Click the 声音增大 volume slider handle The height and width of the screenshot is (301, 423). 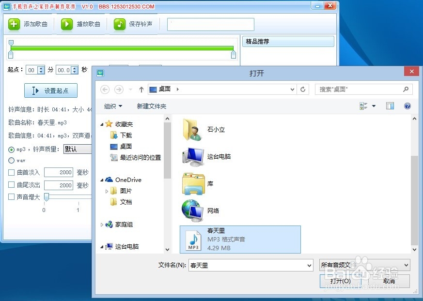(47, 197)
